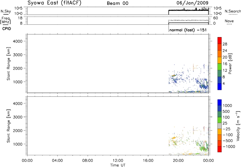Click the date '06/Jan/2009'

coord(192,3)
